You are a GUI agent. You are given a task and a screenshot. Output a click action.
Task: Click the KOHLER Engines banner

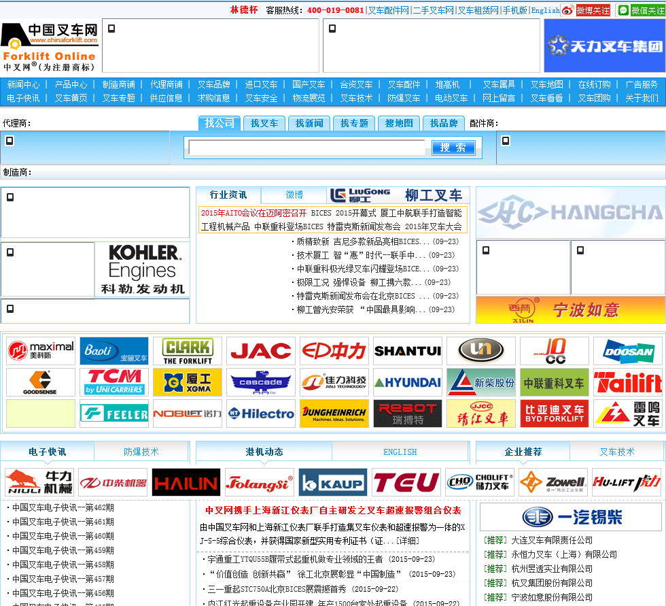(142, 269)
